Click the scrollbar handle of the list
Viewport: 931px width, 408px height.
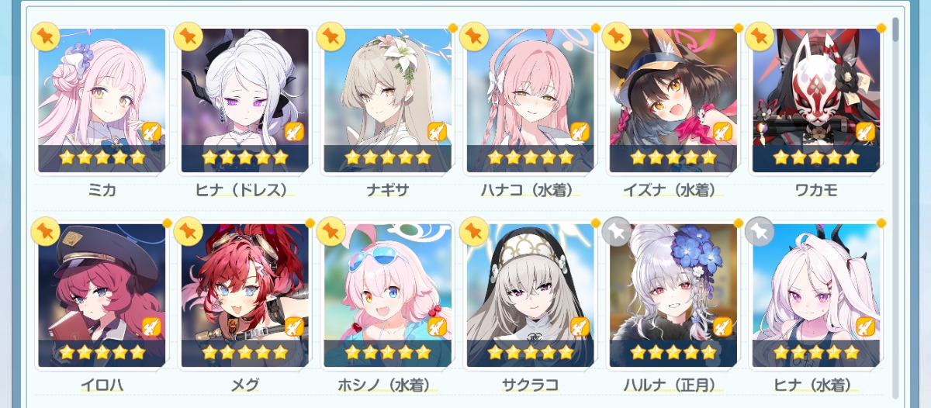[x=896, y=29]
